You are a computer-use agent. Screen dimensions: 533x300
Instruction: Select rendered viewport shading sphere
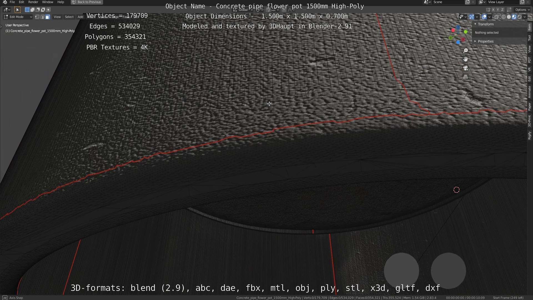519,17
